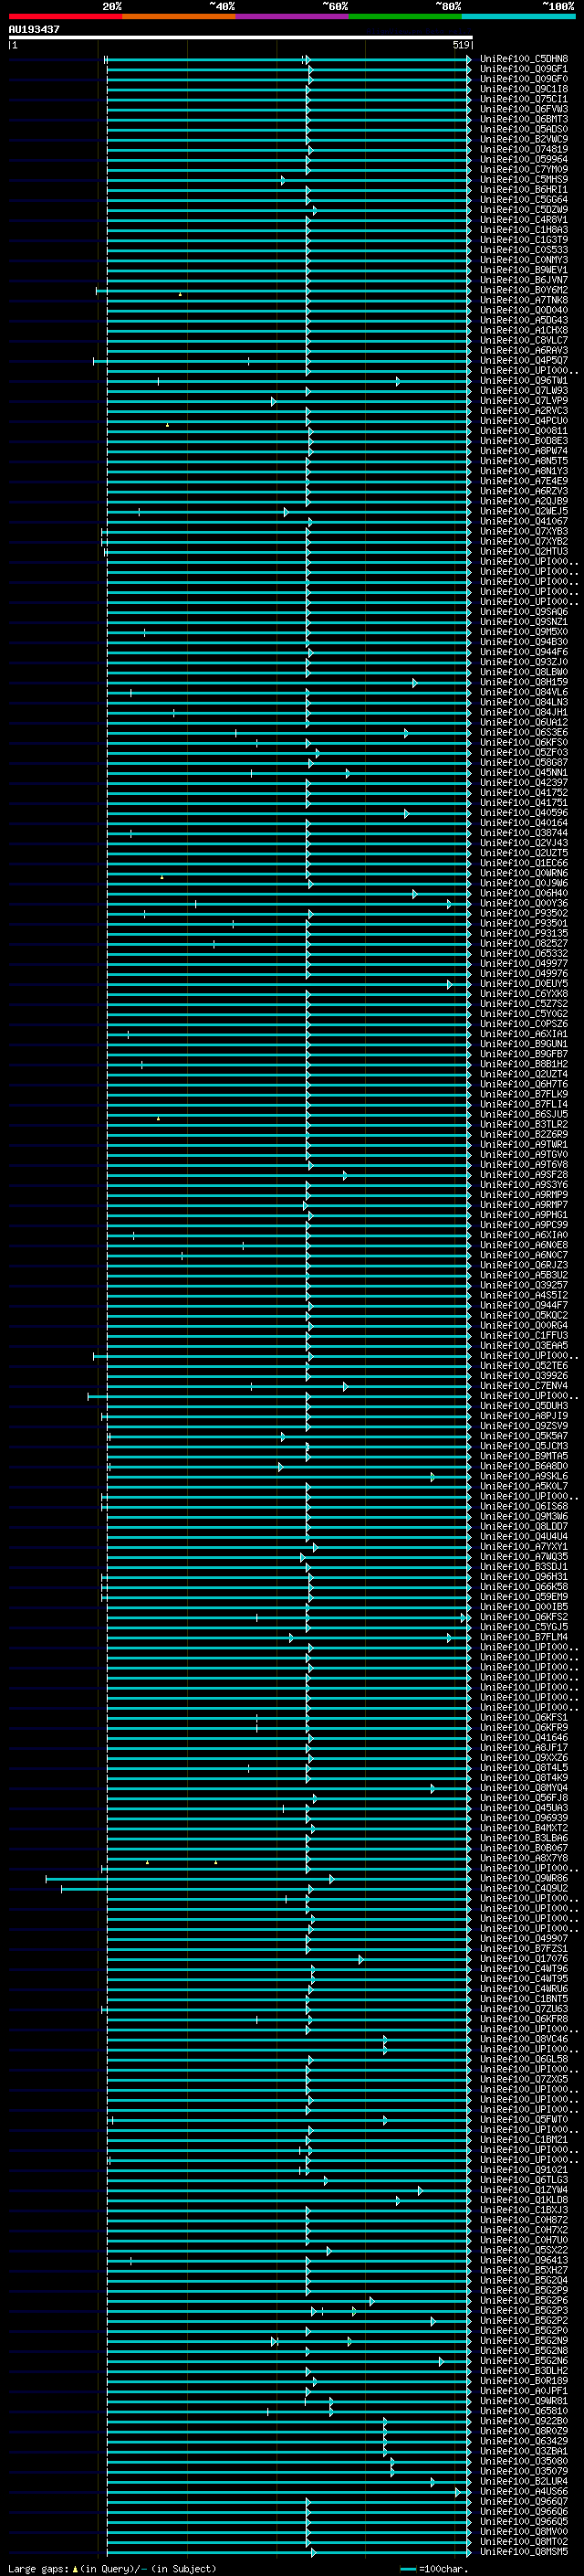The width and height of the screenshot is (584, 2576).
Task: Select the UniRef100_Q5KQC2 label
Action: coord(524,1315)
